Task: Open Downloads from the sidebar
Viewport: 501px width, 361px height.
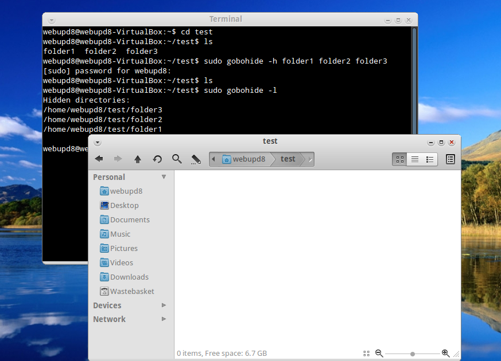Action: pos(129,277)
